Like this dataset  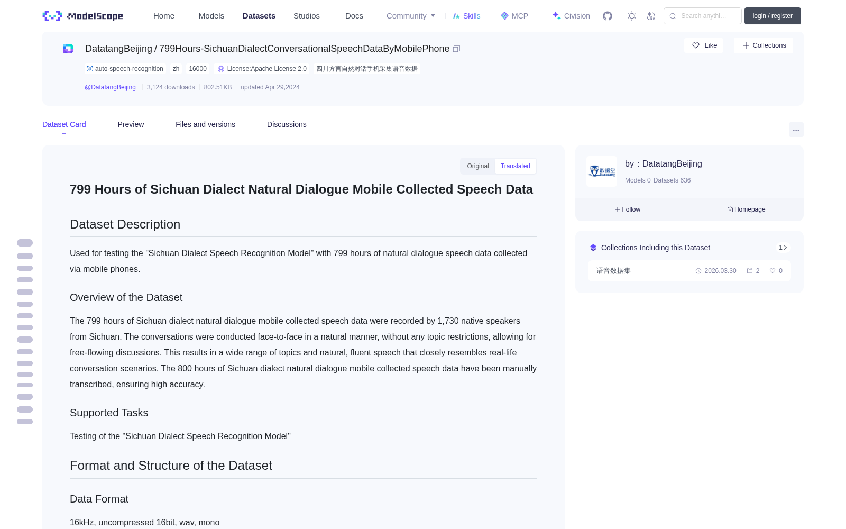tap(704, 45)
